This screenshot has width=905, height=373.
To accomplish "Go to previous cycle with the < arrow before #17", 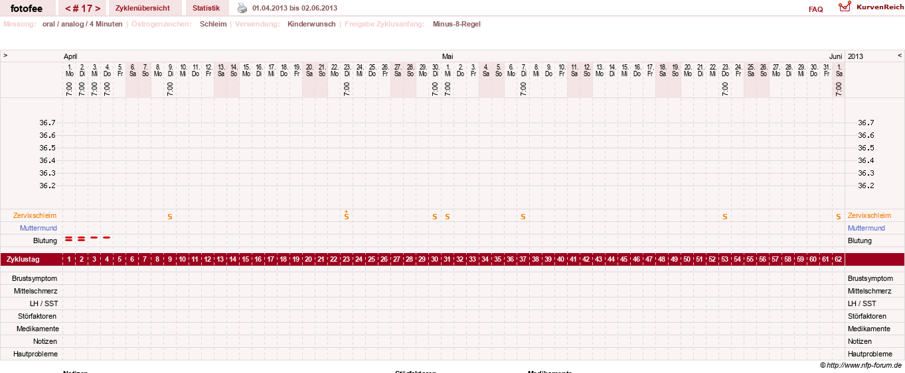I will pyautogui.click(x=68, y=9).
